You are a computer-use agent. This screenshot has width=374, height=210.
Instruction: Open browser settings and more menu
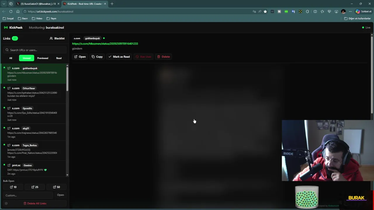click(350, 11)
